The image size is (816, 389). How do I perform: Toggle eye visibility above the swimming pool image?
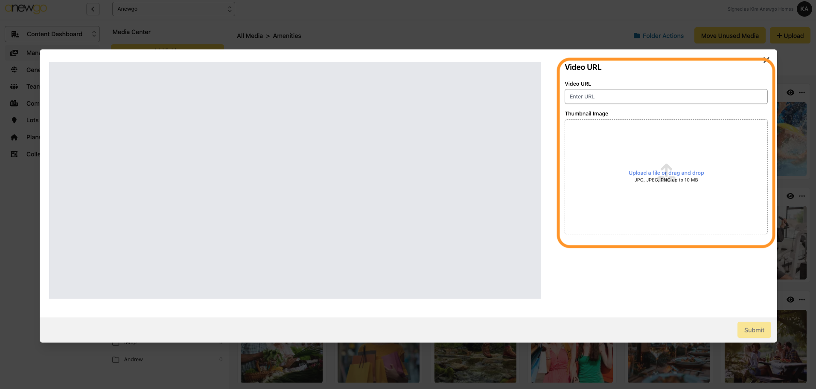[x=790, y=92]
